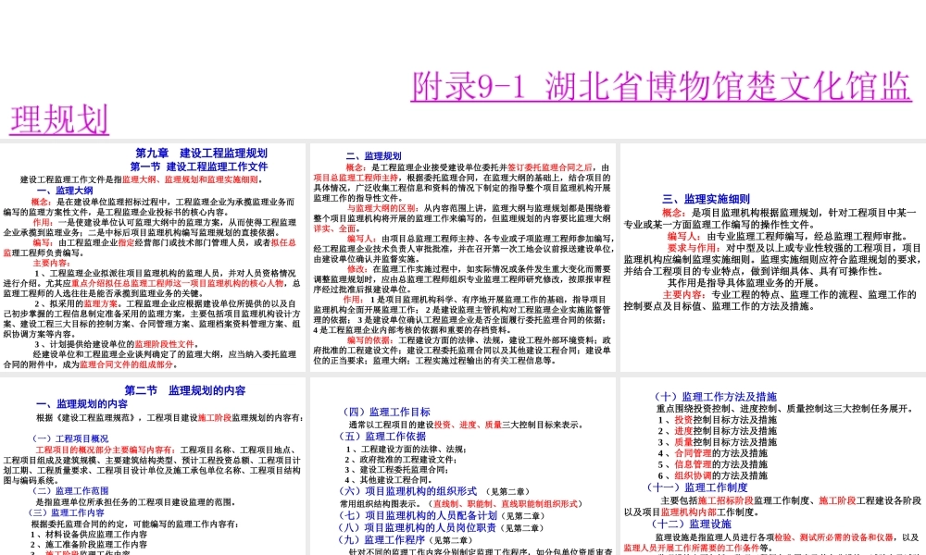Click the line 5、信息管理的方法及措施
Image resolution: width=926 pixels, height=555 pixels.
tap(713, 464)
